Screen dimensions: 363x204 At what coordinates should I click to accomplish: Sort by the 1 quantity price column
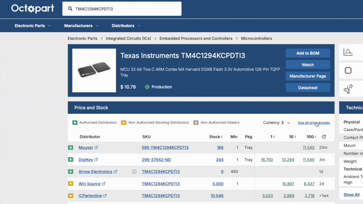(x=273, y=137)
